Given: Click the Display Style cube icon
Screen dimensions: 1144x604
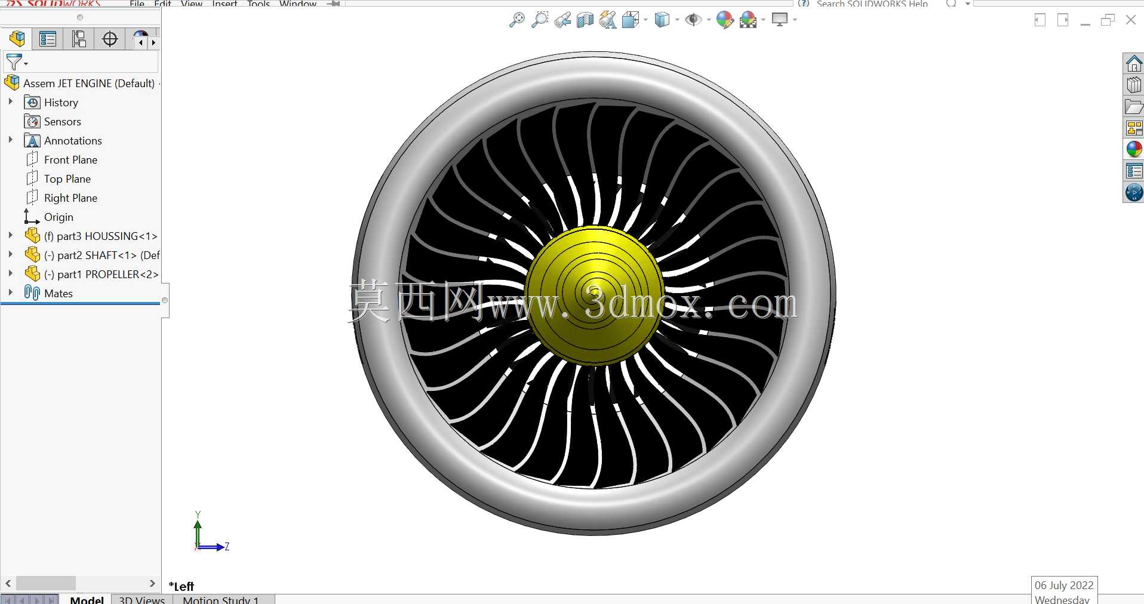Looking at the screenshot, I should coord(662,20).
